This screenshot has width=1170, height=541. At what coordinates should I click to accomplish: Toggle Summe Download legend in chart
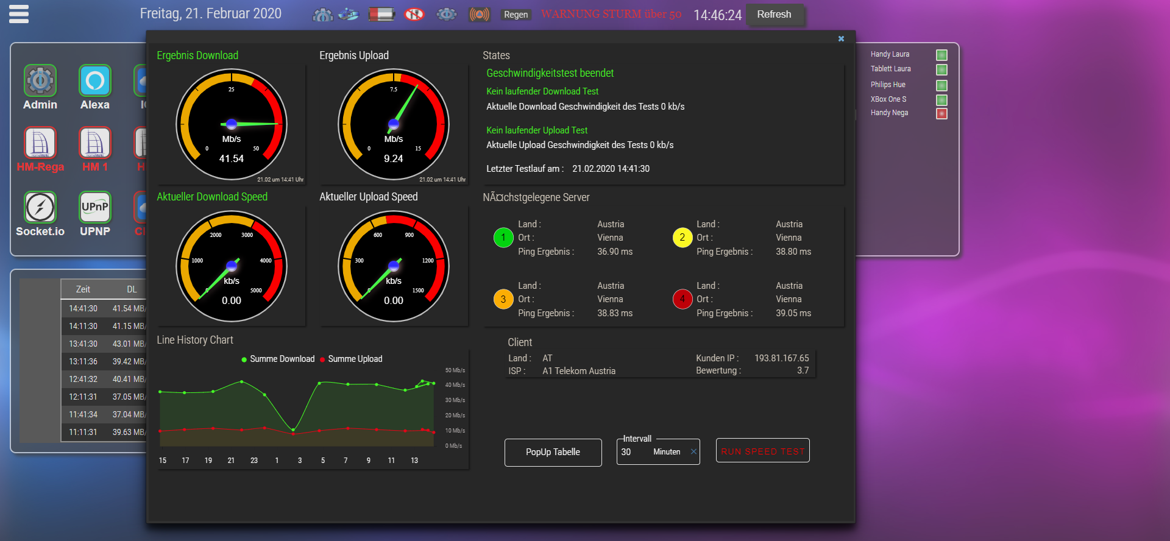point(278,359)
